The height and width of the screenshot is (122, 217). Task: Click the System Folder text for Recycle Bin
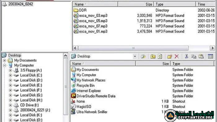183,86
